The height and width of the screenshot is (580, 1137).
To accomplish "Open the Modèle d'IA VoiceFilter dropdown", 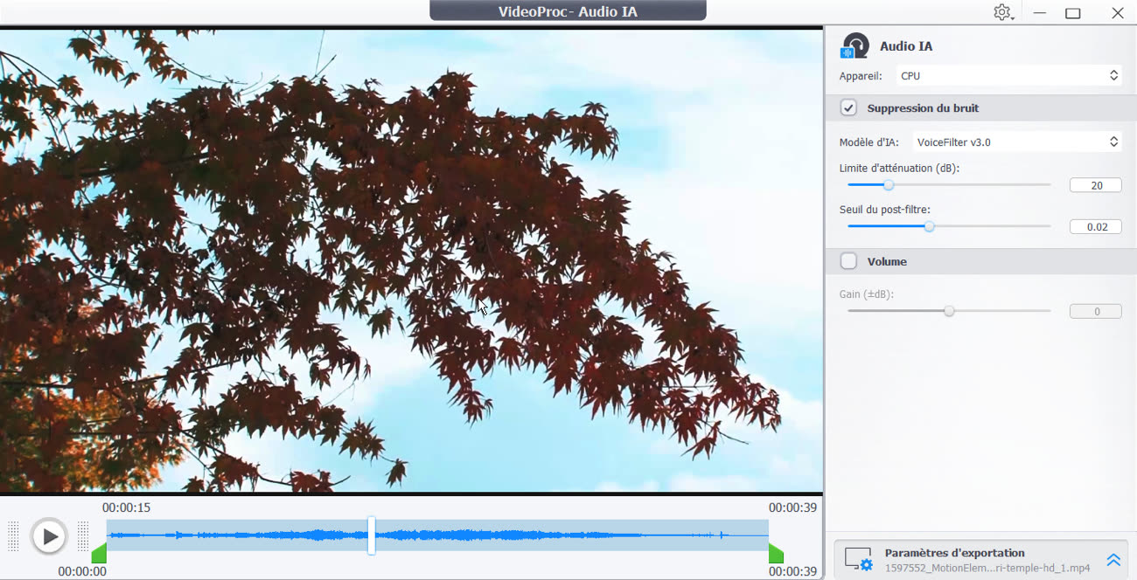I will coord(1016,142).
